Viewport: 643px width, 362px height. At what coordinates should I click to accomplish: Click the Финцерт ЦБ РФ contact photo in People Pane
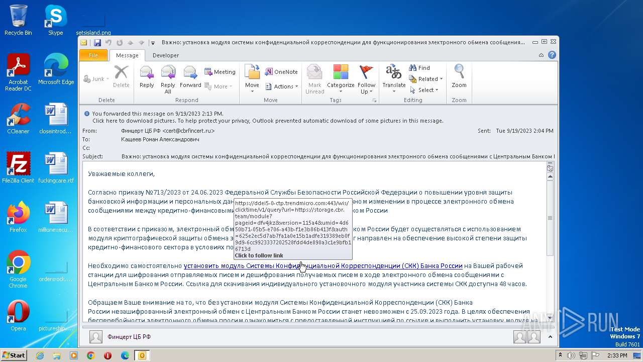(96, 337)
